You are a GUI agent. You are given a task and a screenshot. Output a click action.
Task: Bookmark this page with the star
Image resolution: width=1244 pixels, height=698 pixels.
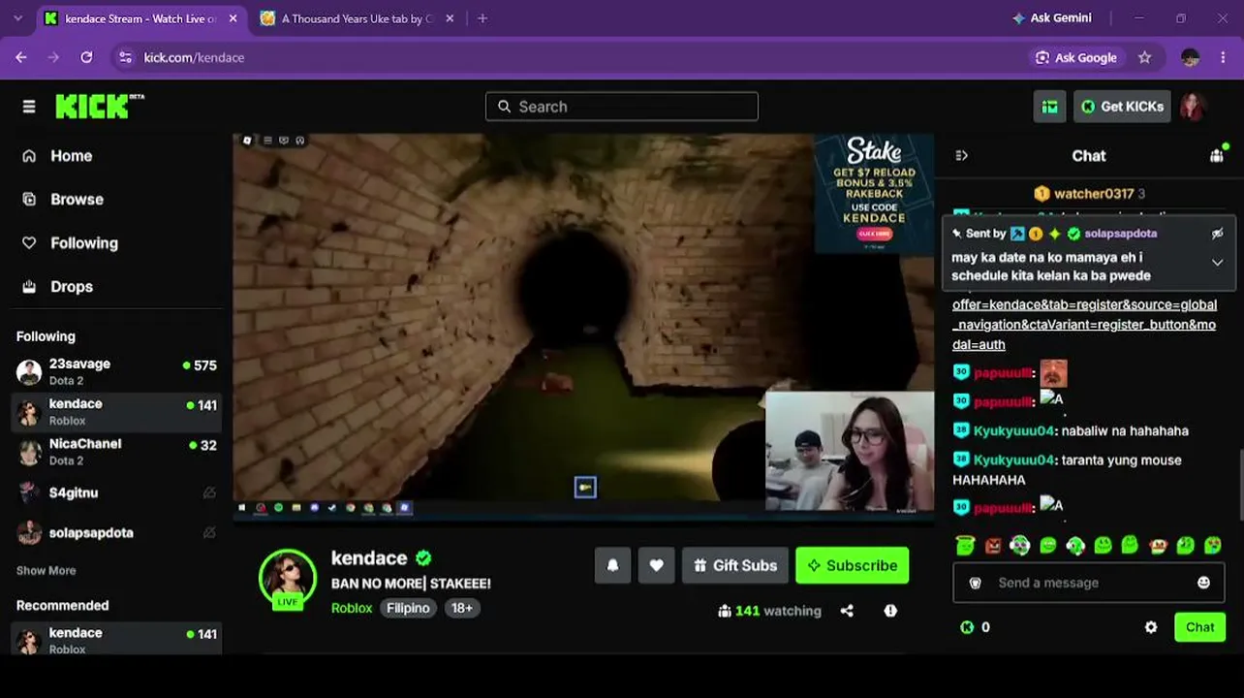coord(1144,57)
